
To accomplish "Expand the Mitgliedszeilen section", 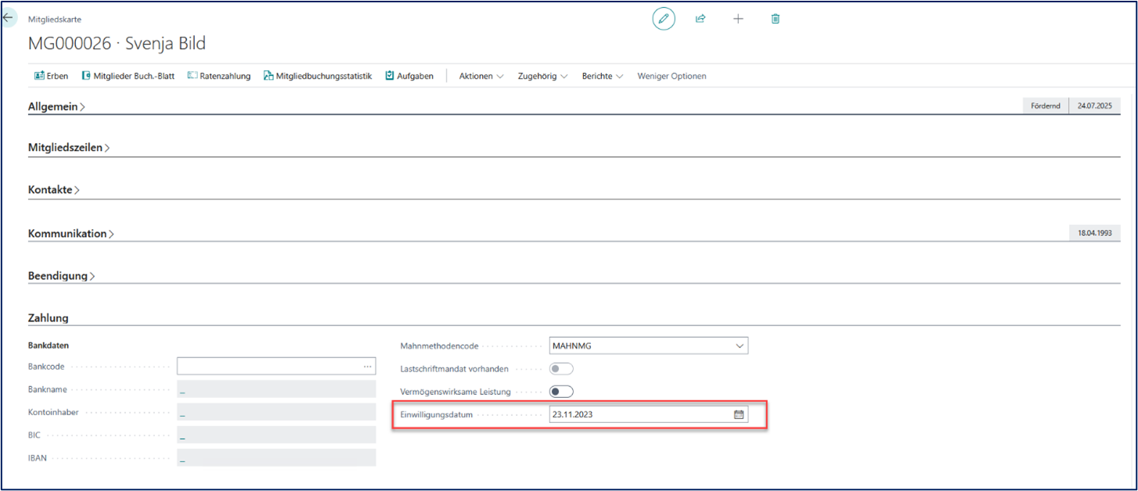I will [69, 147].
